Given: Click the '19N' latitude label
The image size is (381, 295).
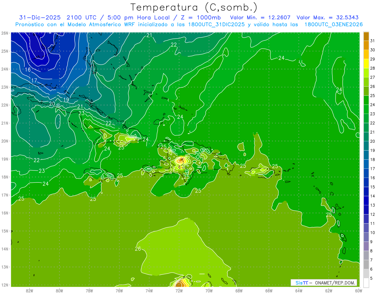Looking at the screenshot, I should click(x=5, y=159).
